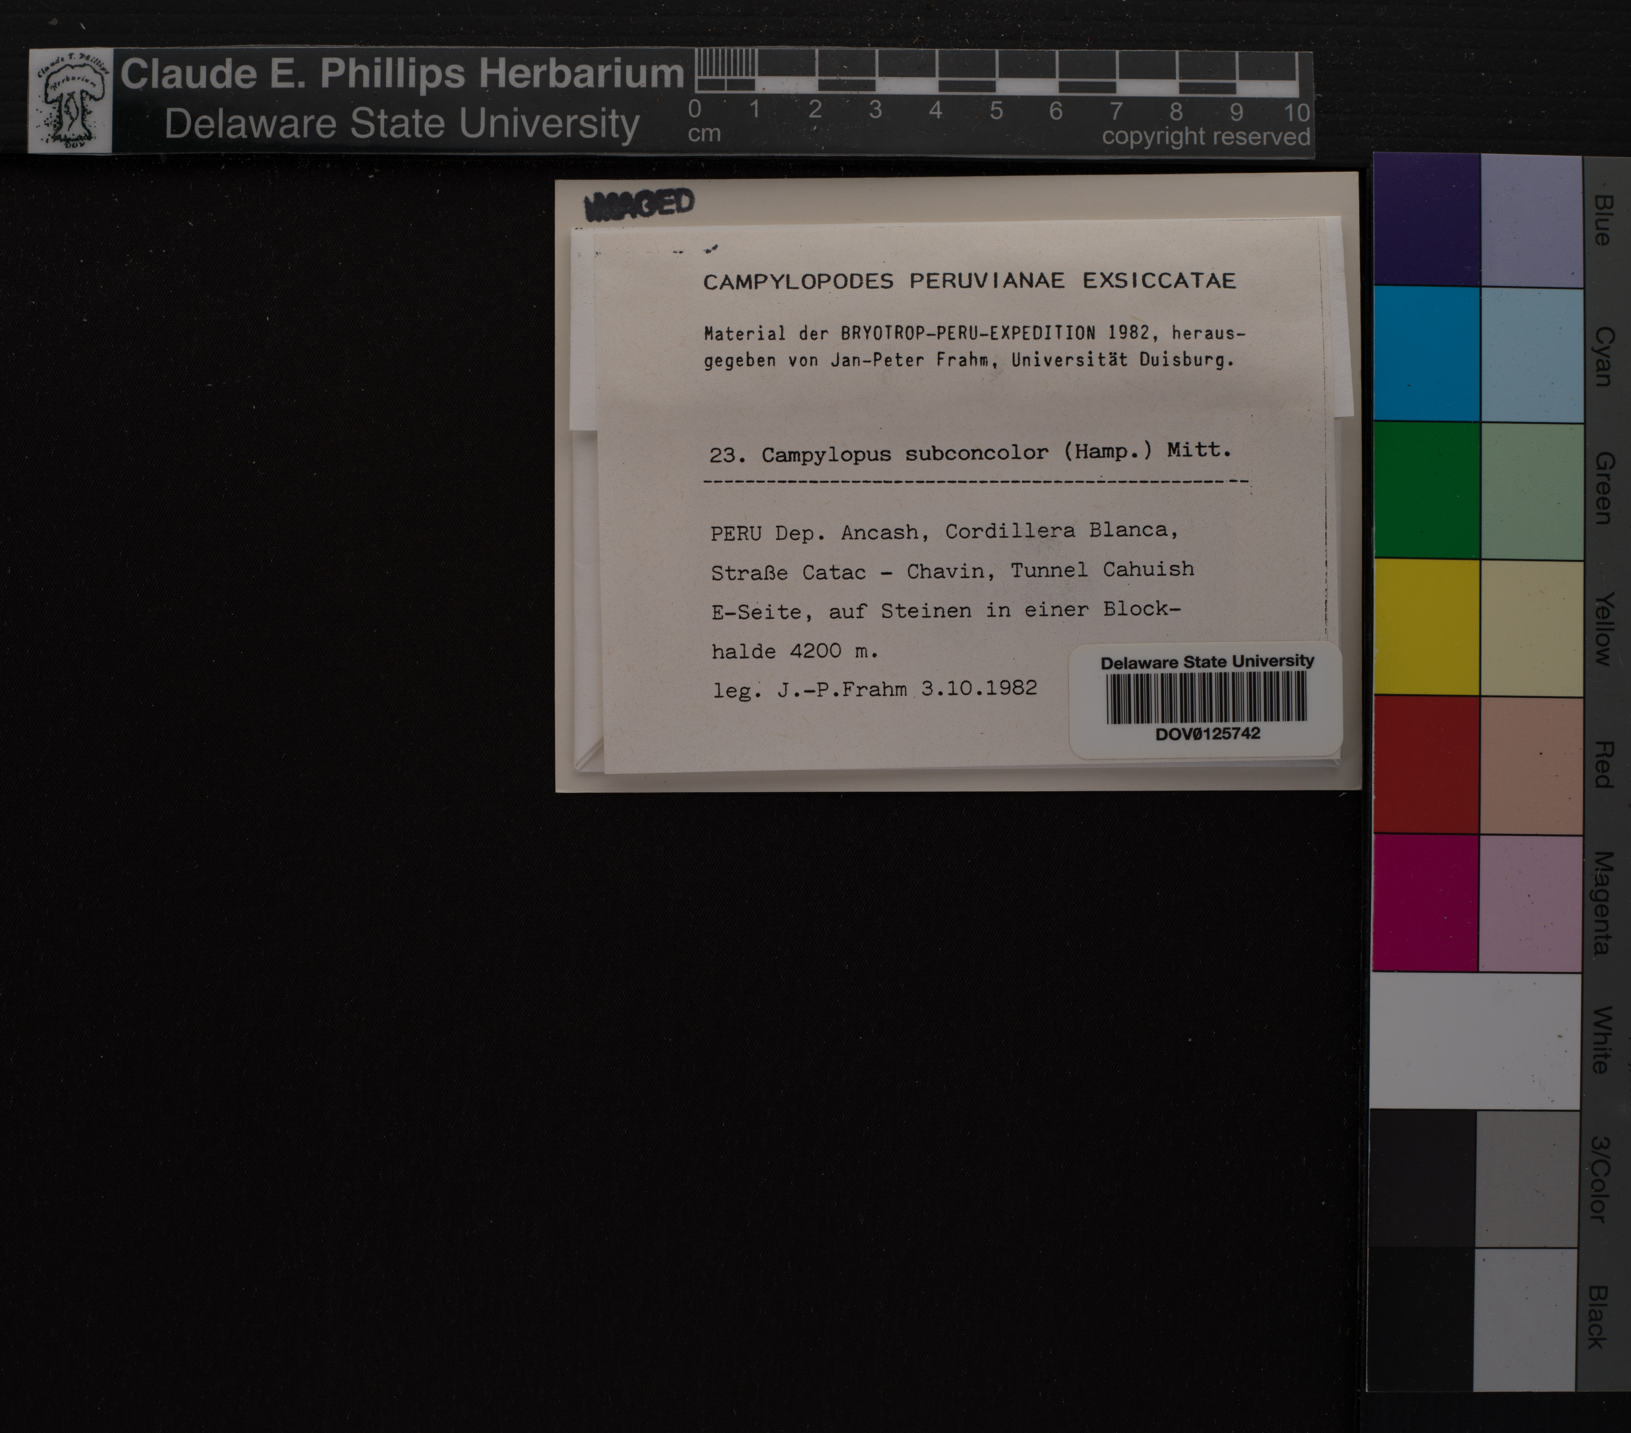The width and height of the screenshot is (1631, 1433).
Task: Select the white color swatch
Action: pyautogui.click(x=1475, y=1041)
